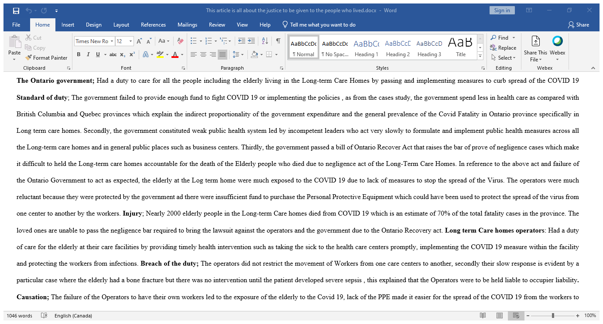Toggle Justify alignment

point(223,54)
